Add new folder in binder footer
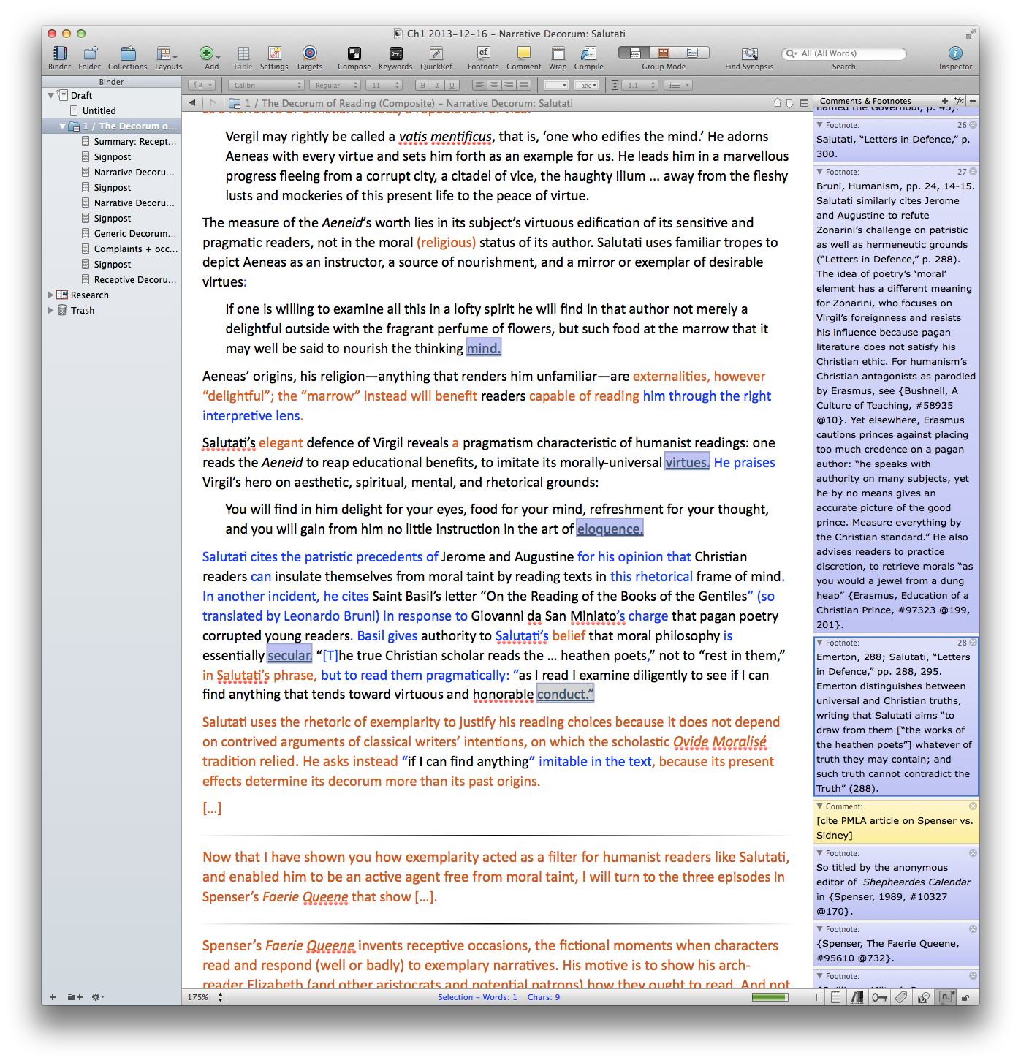 tap(75, 997)
